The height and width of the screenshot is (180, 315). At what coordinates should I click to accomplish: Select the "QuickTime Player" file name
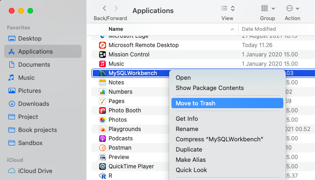coord(131,166)
